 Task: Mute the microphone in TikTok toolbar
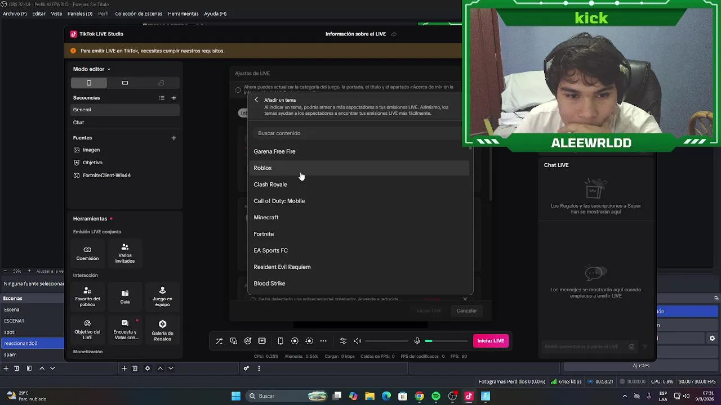pos(417,341)
